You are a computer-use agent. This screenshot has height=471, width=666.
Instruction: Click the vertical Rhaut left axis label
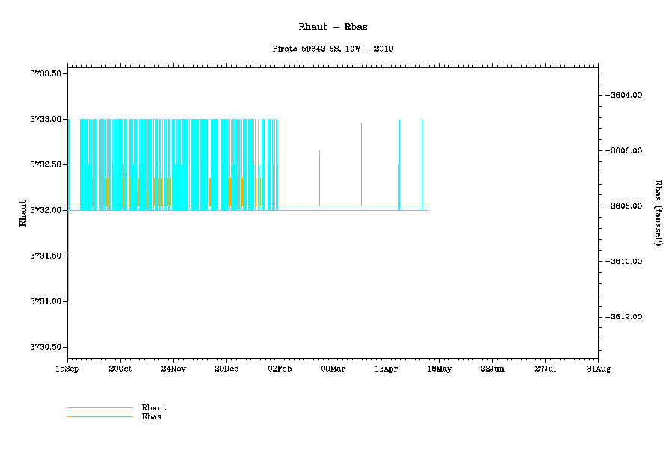click(x=23, y=213)
